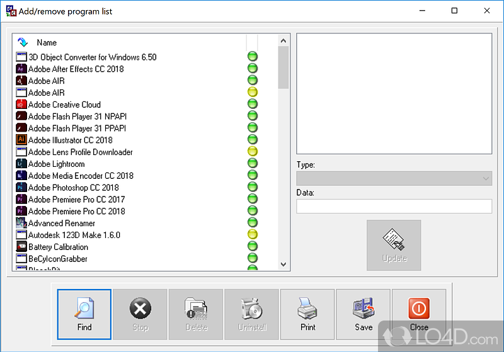
Task: Click the list scrollbar down arrow
Action: [283, 264]
